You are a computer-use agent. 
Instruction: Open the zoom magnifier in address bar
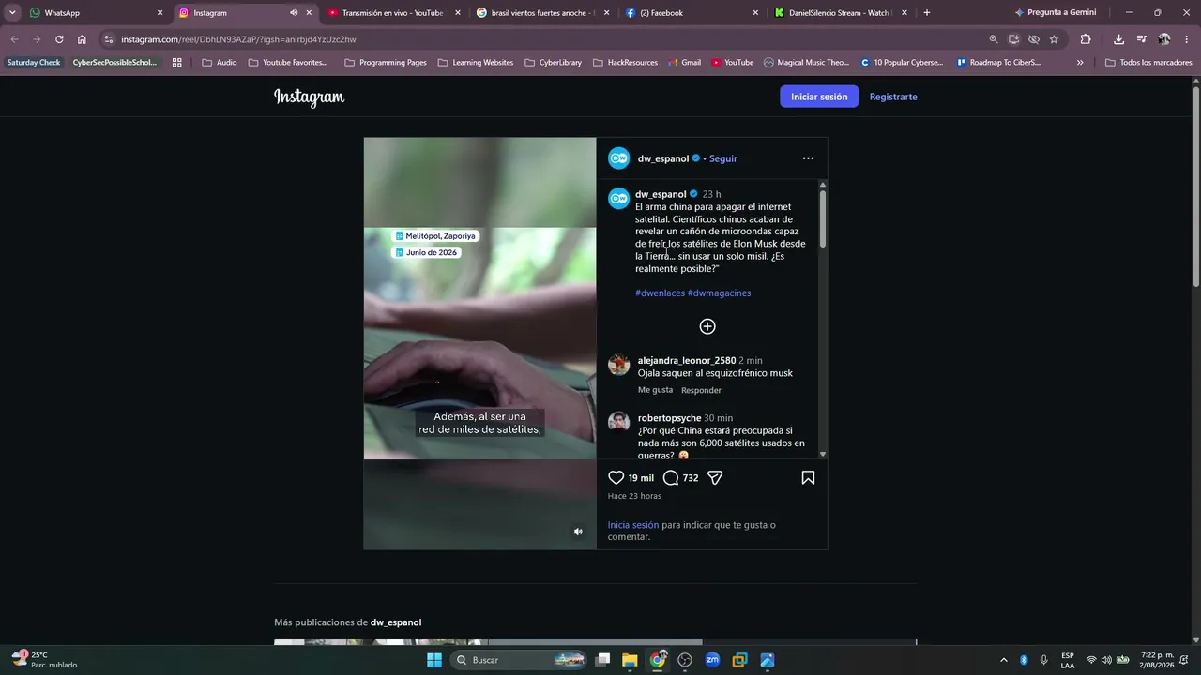coord(994,39)
